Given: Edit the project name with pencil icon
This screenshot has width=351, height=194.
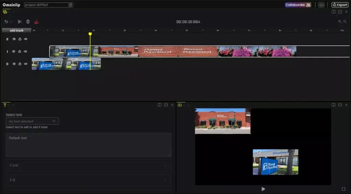Looking at the screenshot, I should [x=70, y=5].
